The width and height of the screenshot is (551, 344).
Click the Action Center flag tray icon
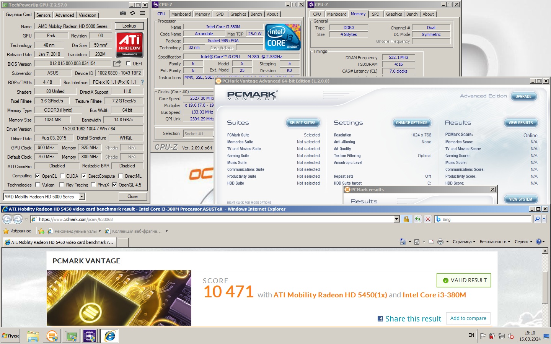pos(483,336)
